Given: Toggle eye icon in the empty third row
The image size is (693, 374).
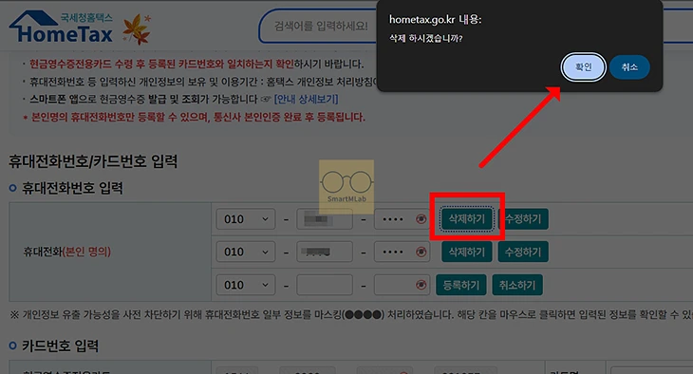Looking at the screenshot, I should pyautogui.click(x=421, y=285).
